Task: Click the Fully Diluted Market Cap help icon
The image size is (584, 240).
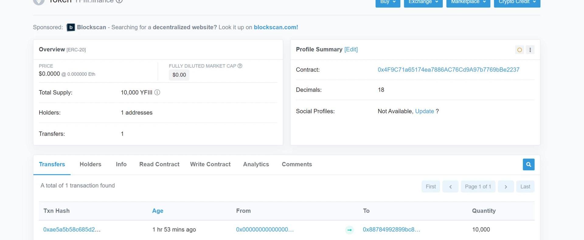Action: tap(240, 66)
